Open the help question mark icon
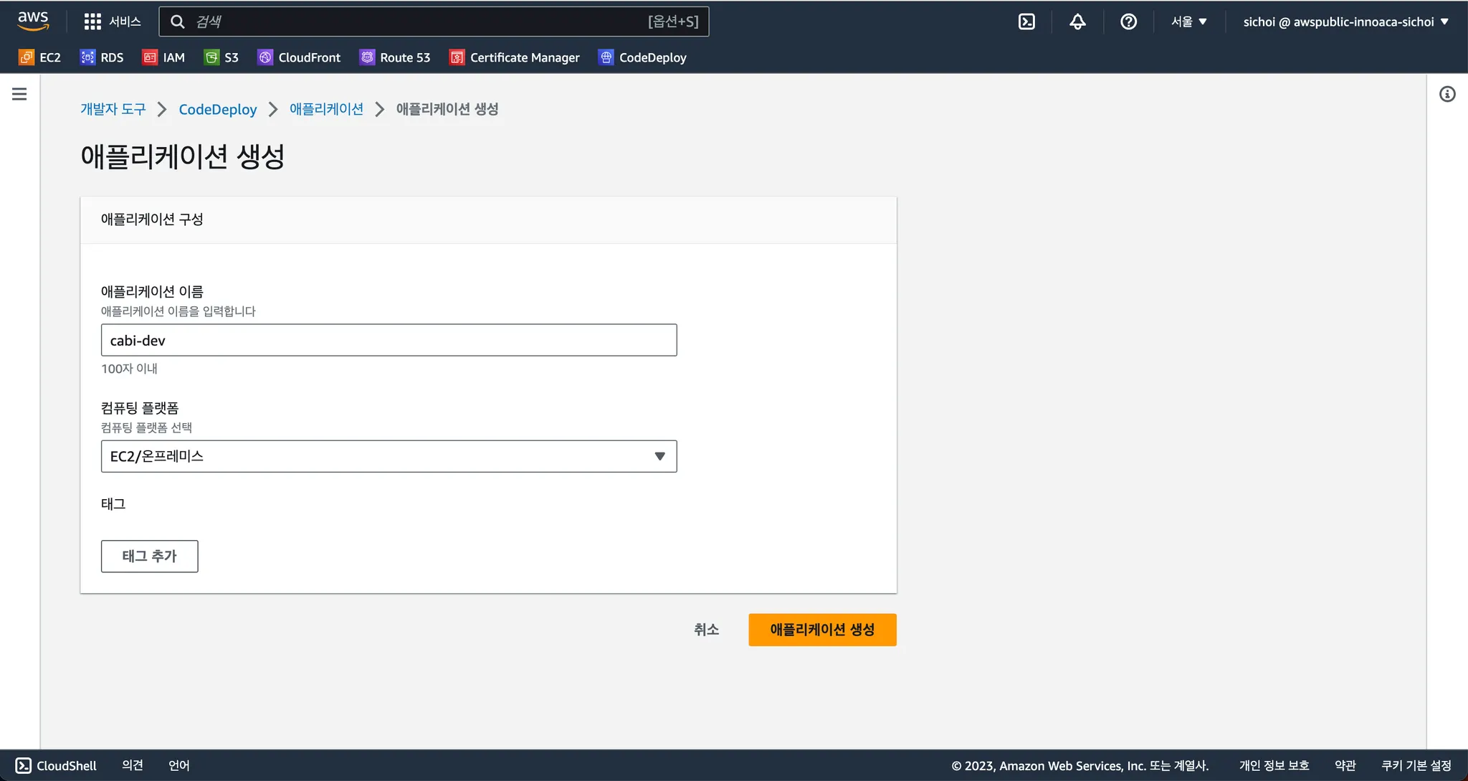Screen dimensions: 1468x781 tap(1128, 22)
